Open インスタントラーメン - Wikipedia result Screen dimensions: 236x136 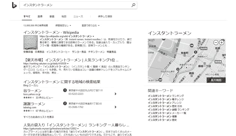coord(51,33)
